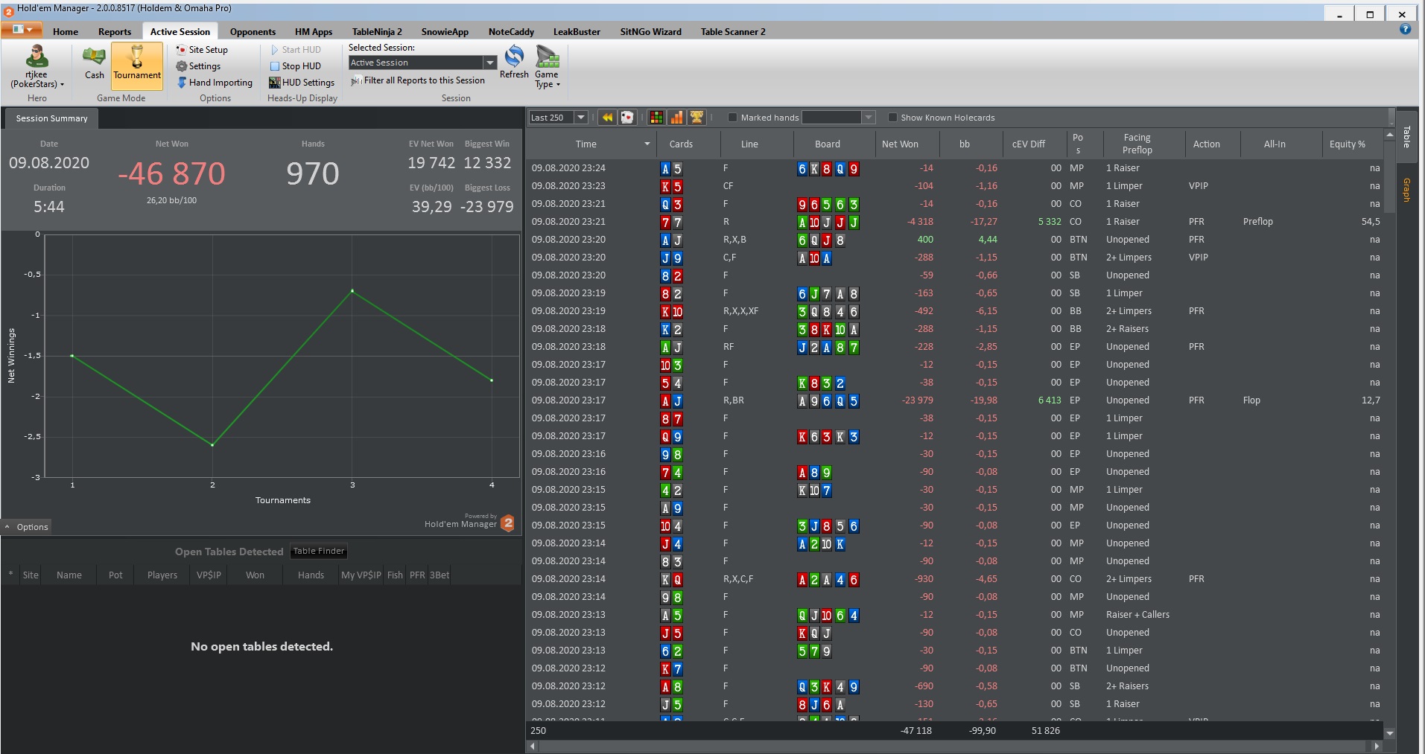Select the hand with -23 979 net won
Viewport: 1425px width, 754px height.
click(956, 400)
